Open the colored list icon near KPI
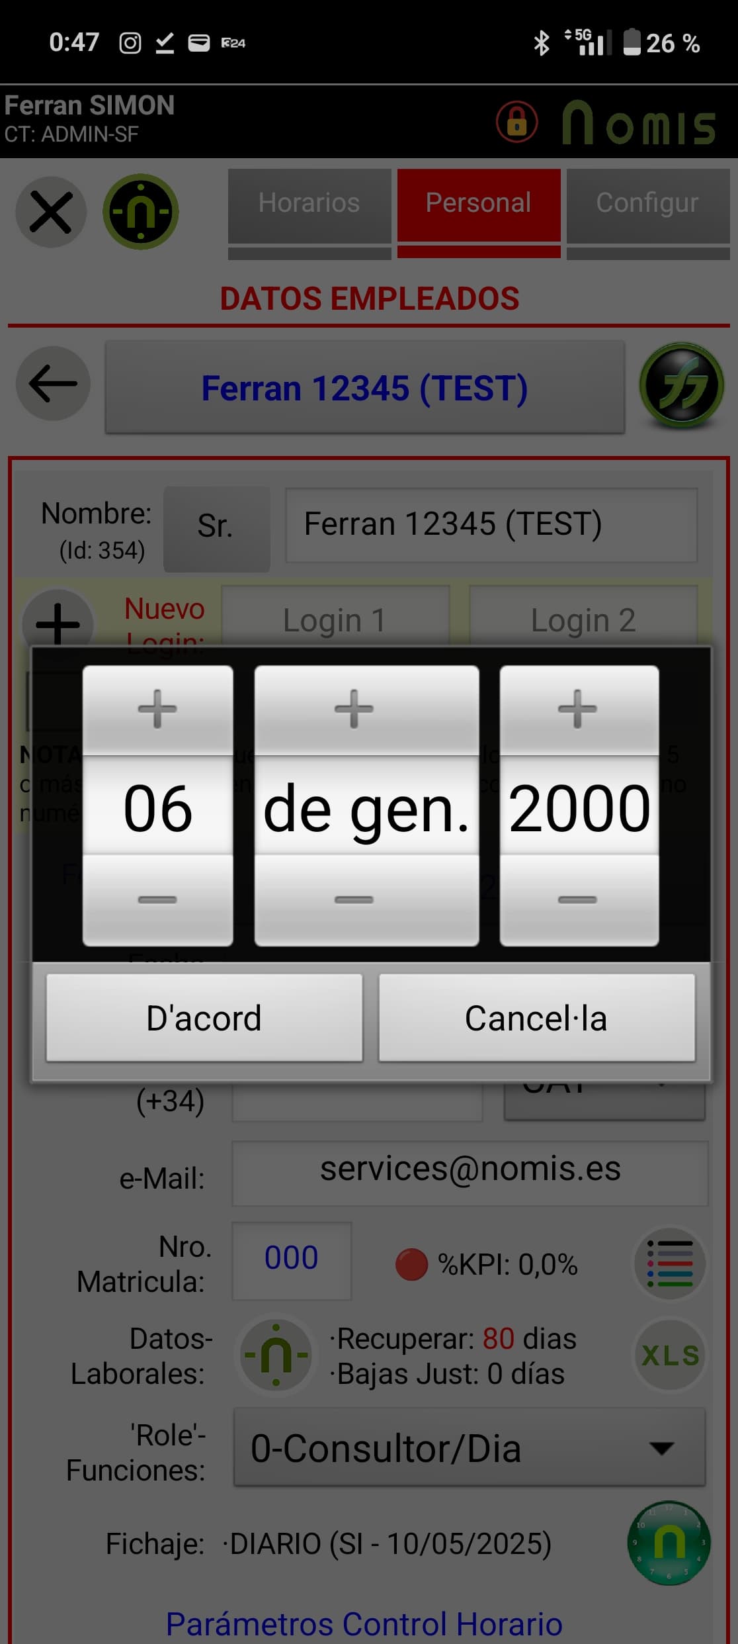This screenshot has height=1644, width=738. click(x=670, y=1263)
